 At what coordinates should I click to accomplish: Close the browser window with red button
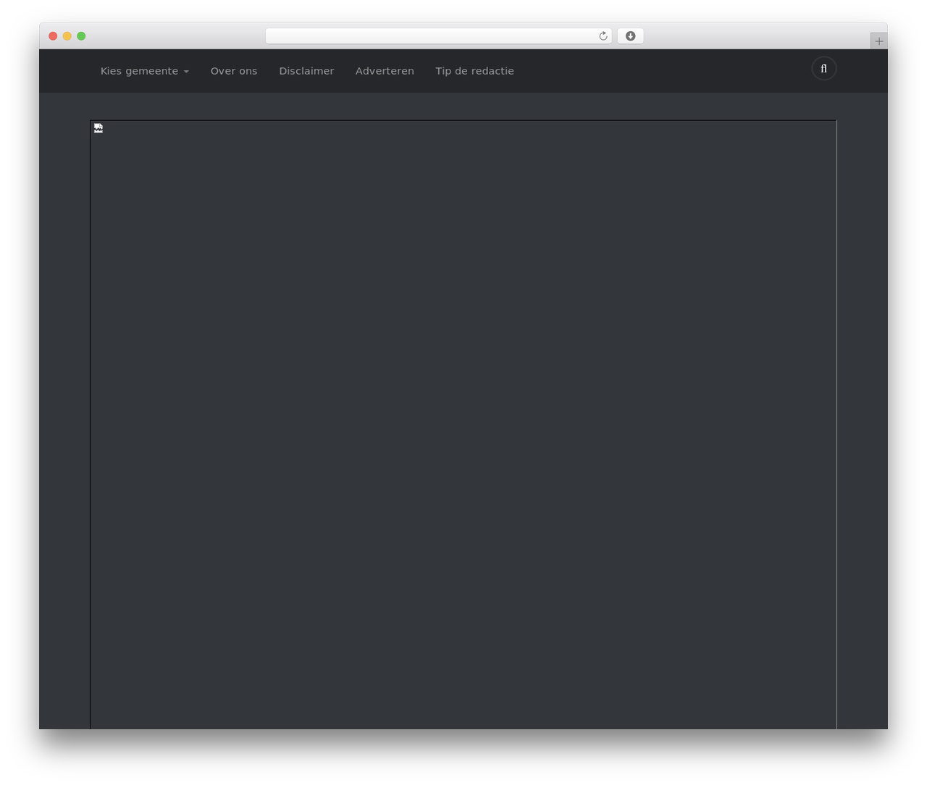pyautogui.click(x=53, y=36)
